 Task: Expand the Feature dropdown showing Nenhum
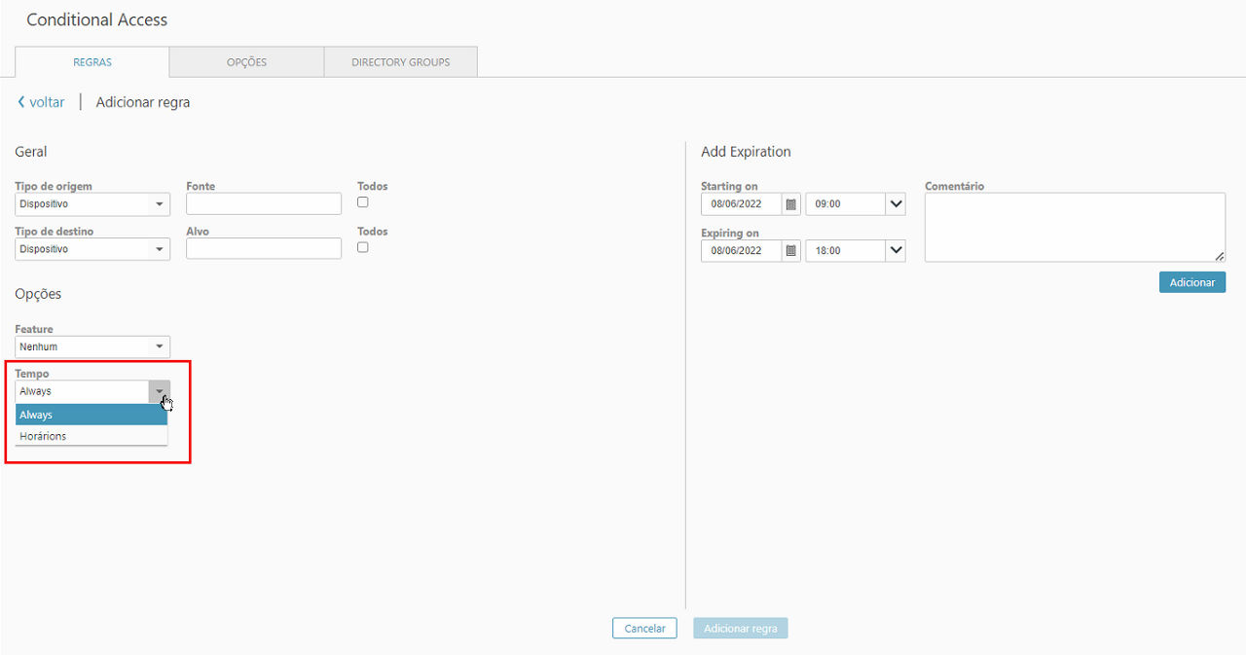coord(92,346)
